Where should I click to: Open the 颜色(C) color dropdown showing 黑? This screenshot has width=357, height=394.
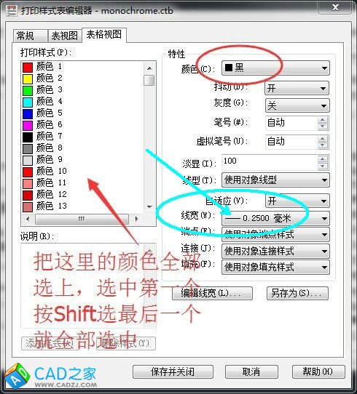(275, 68)
